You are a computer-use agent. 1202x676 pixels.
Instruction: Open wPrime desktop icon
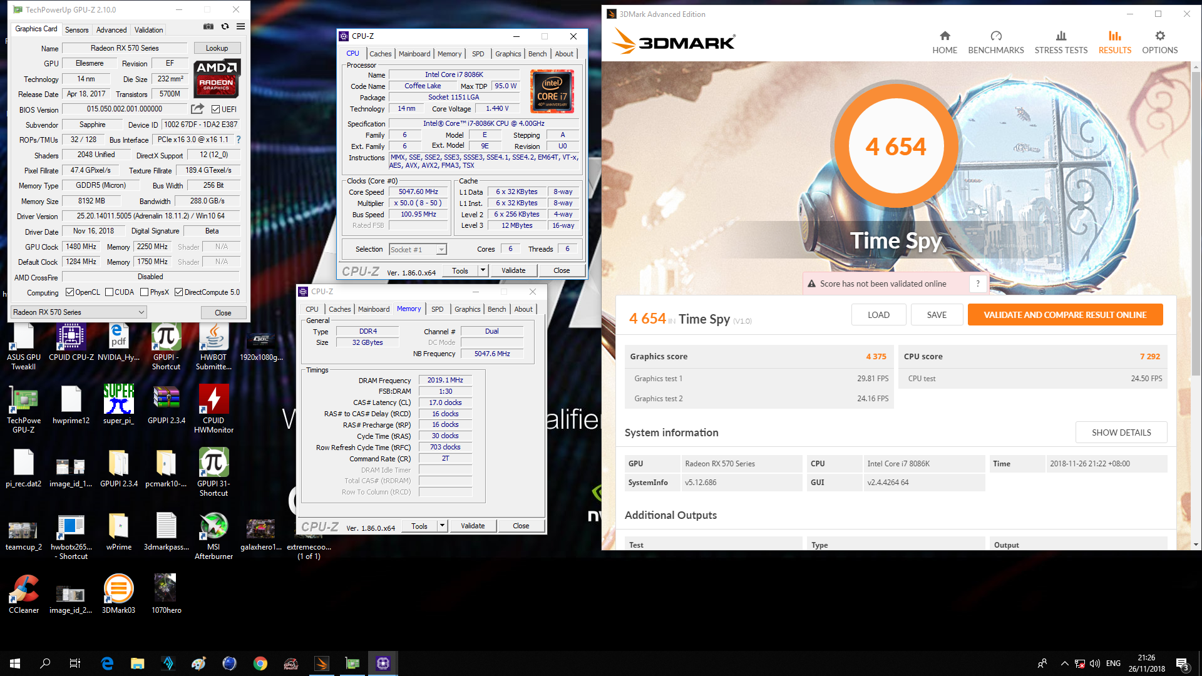click(x=118, y=531)
